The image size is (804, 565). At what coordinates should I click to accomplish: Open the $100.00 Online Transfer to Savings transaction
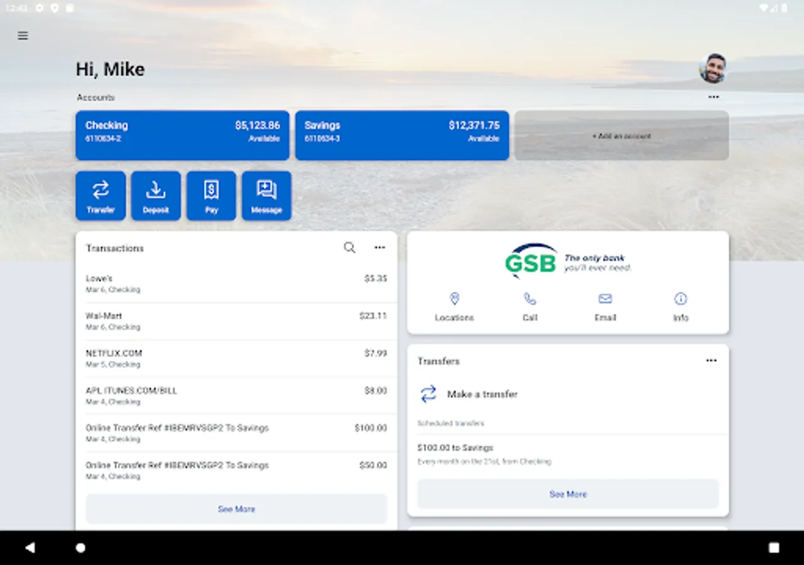point(236,433)
